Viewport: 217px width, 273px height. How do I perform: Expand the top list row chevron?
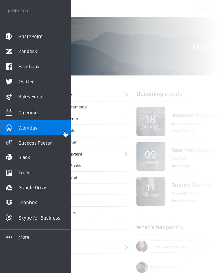pos(126,95)
